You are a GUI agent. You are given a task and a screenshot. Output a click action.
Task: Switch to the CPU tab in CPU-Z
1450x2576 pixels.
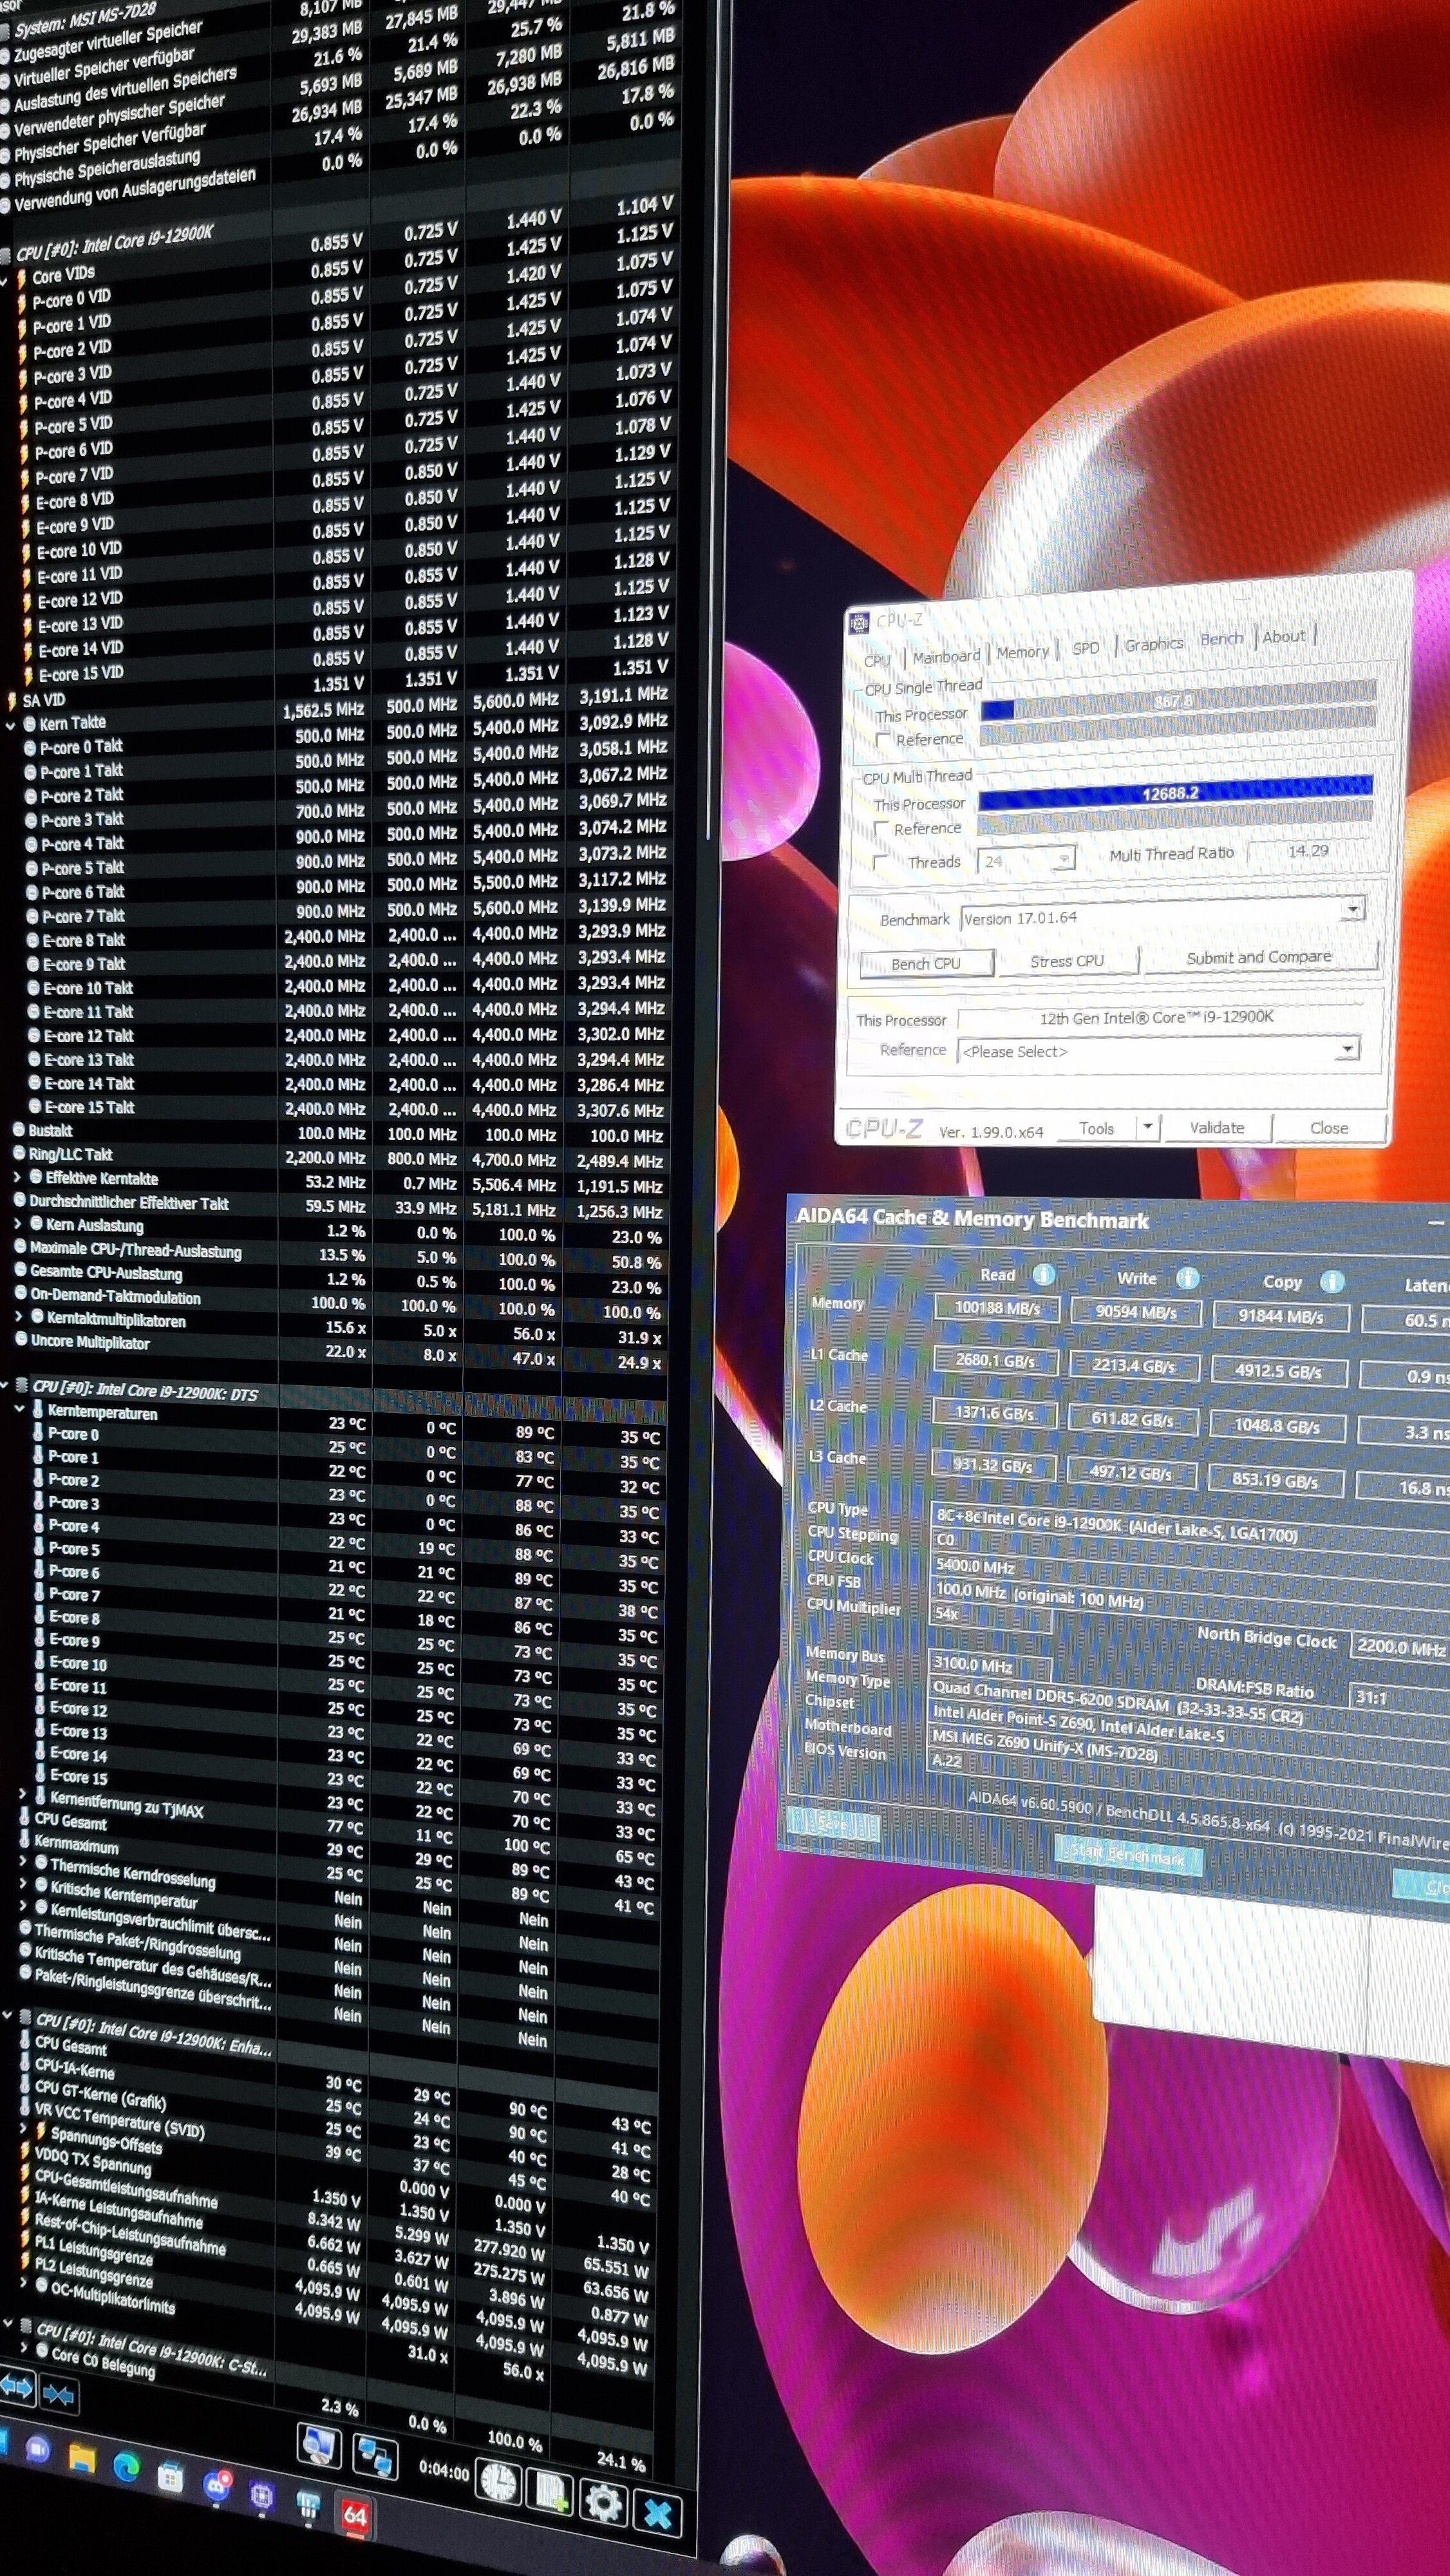click(877, 660)
